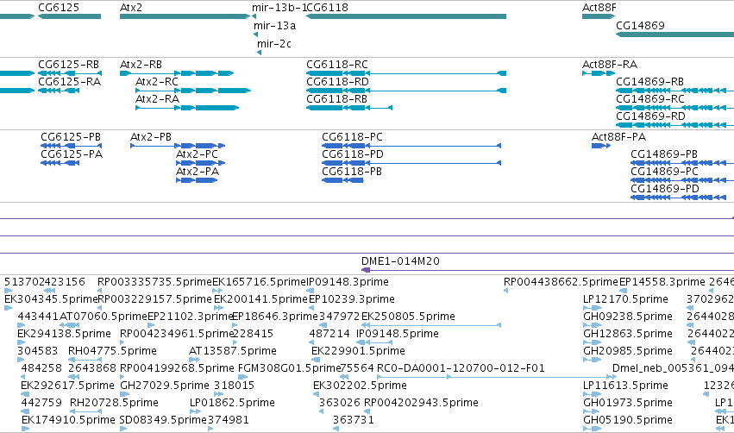The height and width of the screenshot is (433, 734).
Task: Click the IP09148.5prime EST label
Action: [398, 333]
